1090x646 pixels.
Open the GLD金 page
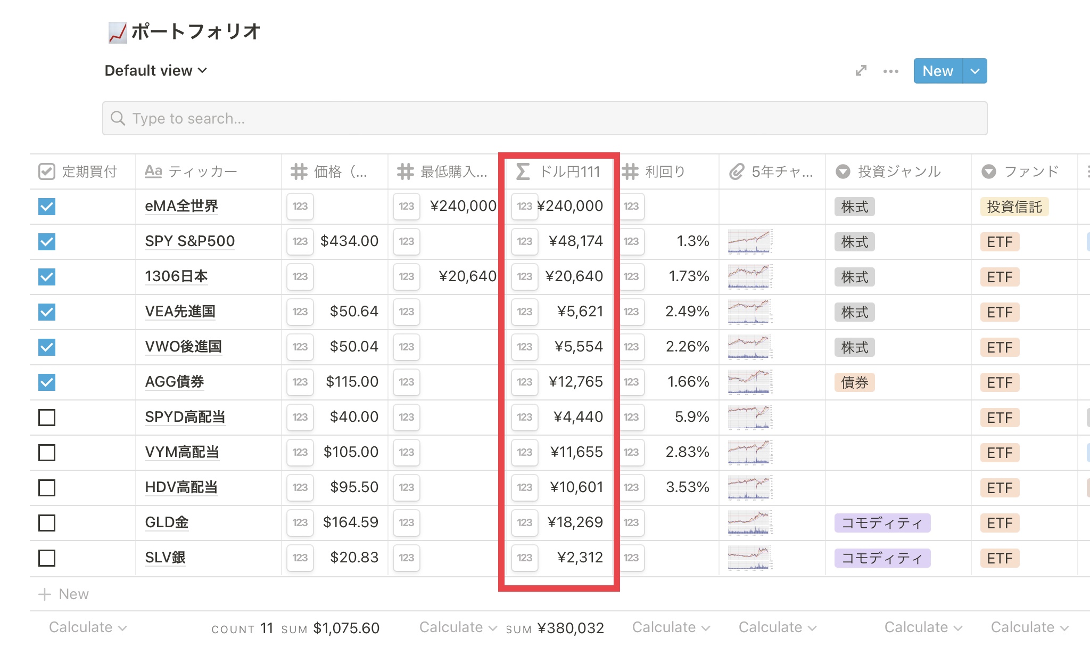167,522
